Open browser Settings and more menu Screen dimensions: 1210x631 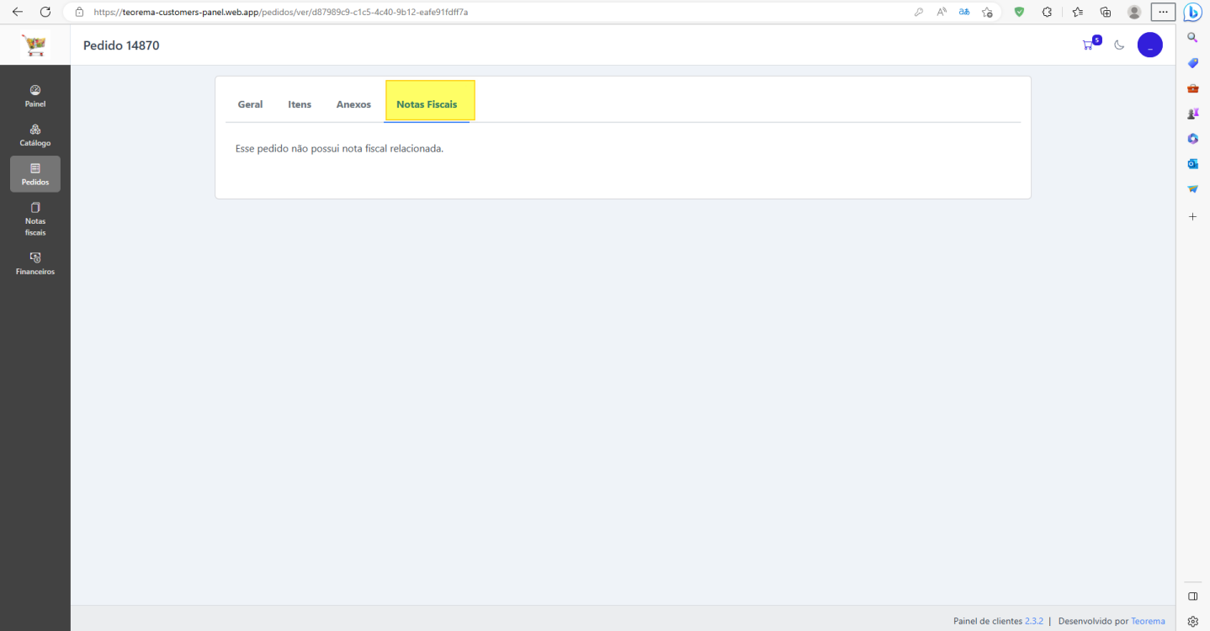coord(1163,13)
